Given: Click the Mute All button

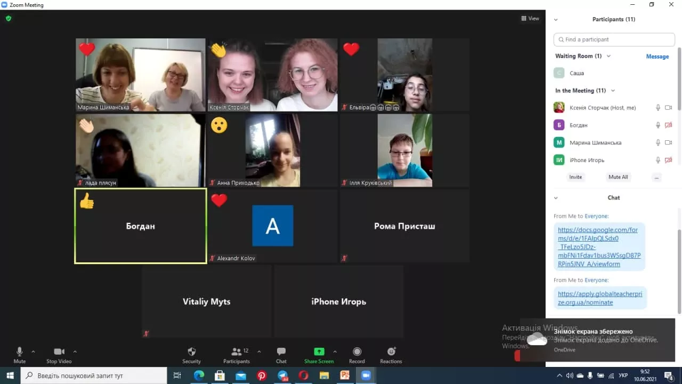Looking at the screenshot, I should tap(618, 177).
